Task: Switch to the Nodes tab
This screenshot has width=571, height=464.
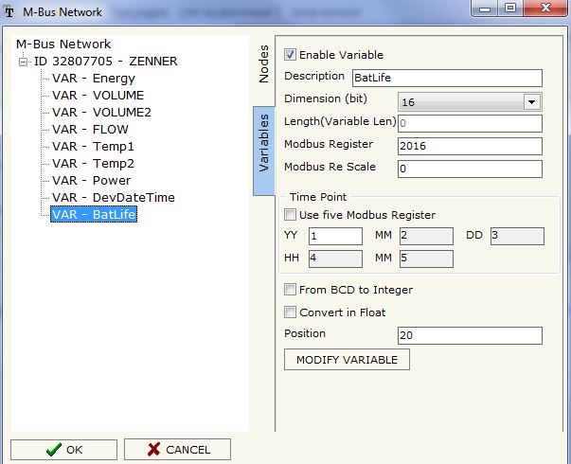Action: (264, 64)
